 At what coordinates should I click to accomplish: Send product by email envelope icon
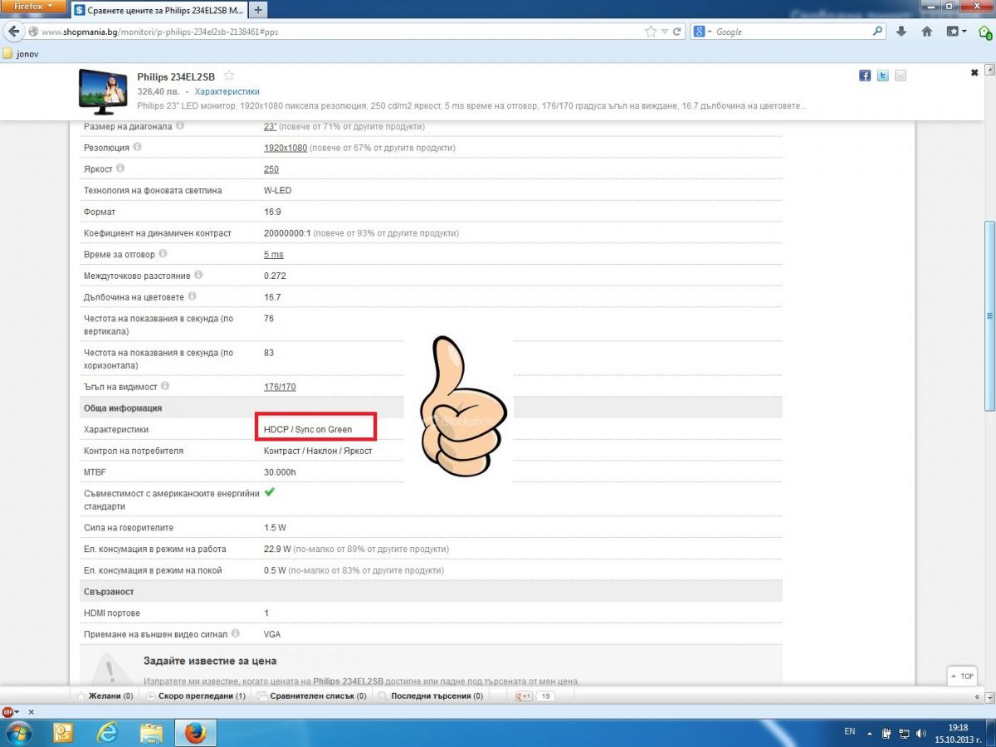coord(901,76)
